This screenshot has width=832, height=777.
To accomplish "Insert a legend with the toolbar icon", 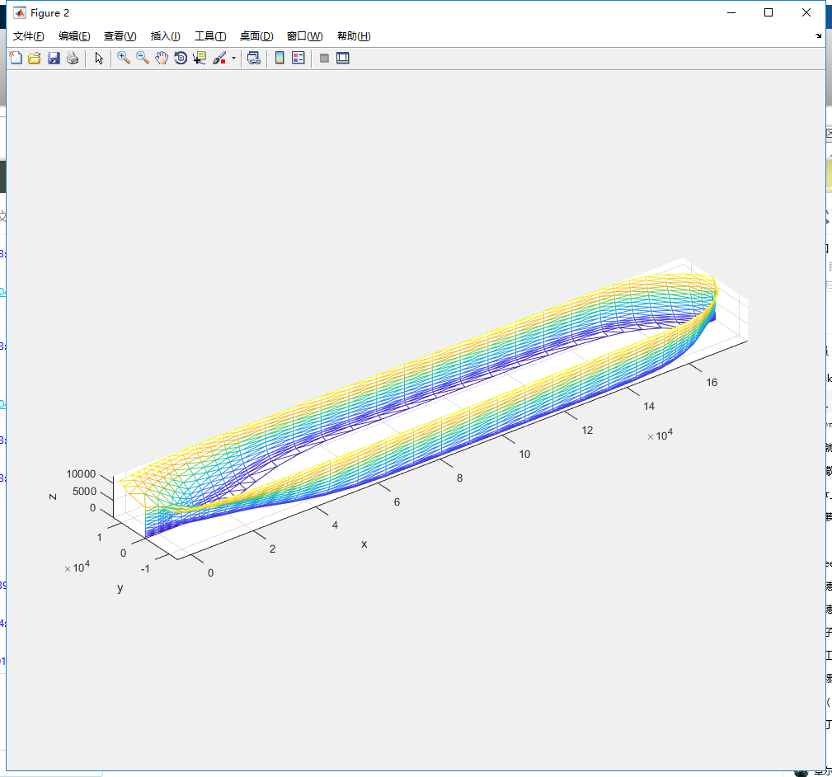I will (x=298, y=58).
